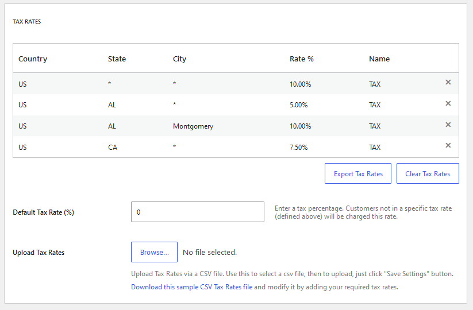Download the sample CSV Tax Rates file
Screen dimensions: 473x310
191,287
